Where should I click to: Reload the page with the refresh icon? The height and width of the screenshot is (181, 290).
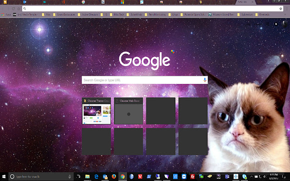pyautogui.click(x=13, y=9)
